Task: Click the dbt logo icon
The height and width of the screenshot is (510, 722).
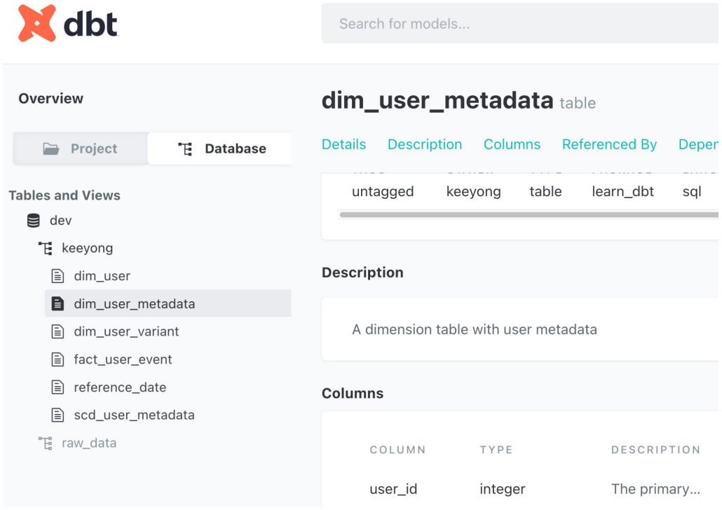Action: click(x=37, y=23)
